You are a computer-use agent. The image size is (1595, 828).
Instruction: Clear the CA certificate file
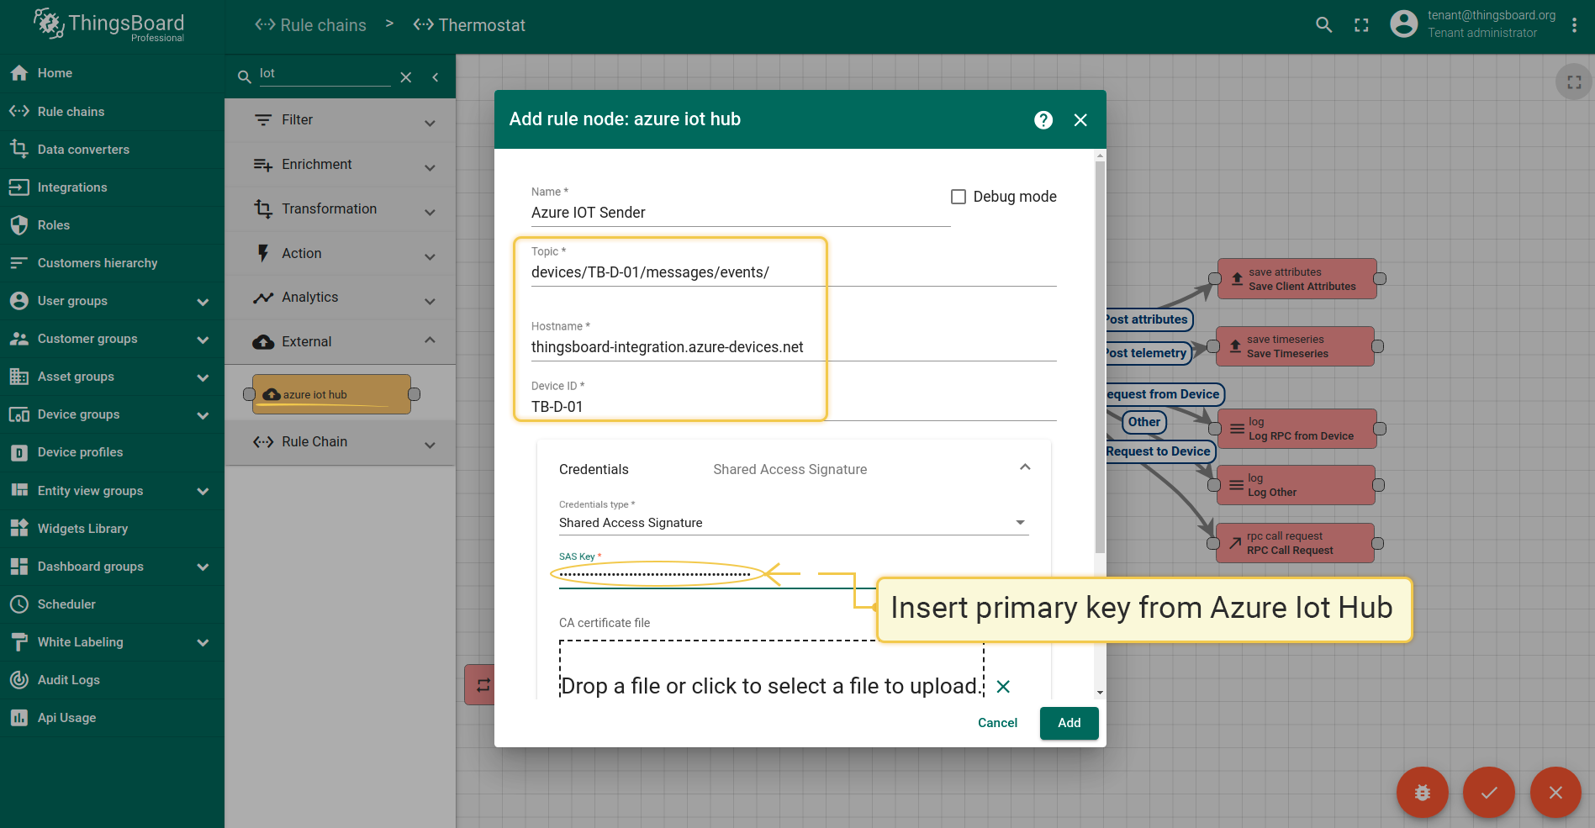(x=1003, y=687)
